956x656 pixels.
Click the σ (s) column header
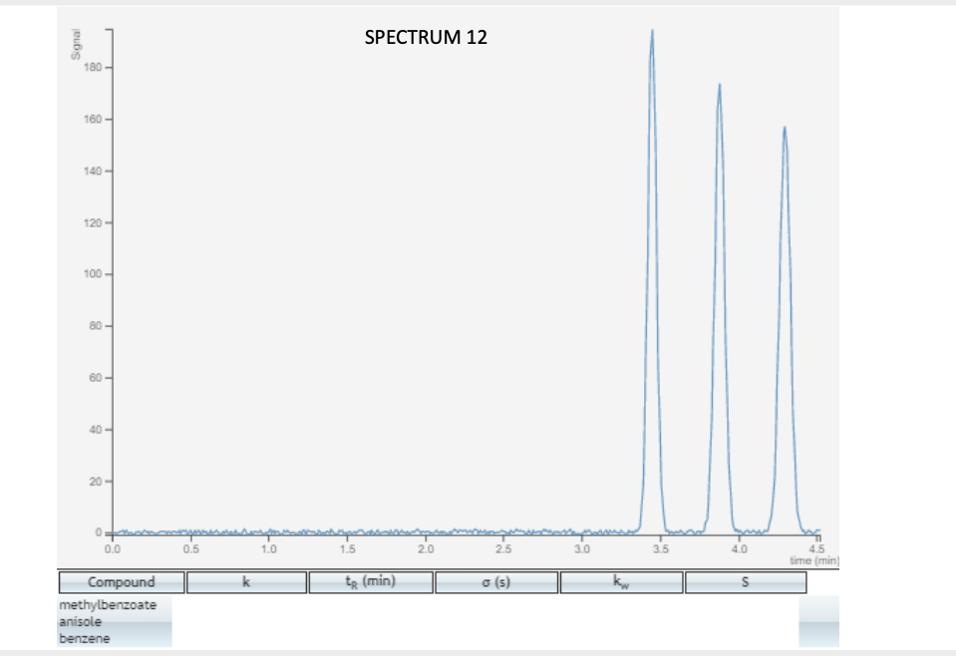[x=495, y=581]
